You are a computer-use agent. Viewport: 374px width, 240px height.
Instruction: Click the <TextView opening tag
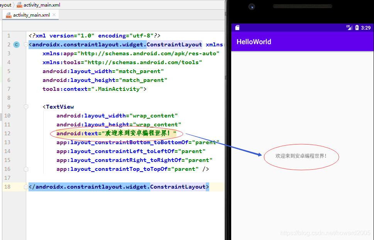58,107
